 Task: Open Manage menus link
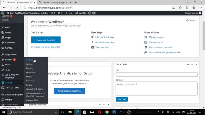click(156, 42)
